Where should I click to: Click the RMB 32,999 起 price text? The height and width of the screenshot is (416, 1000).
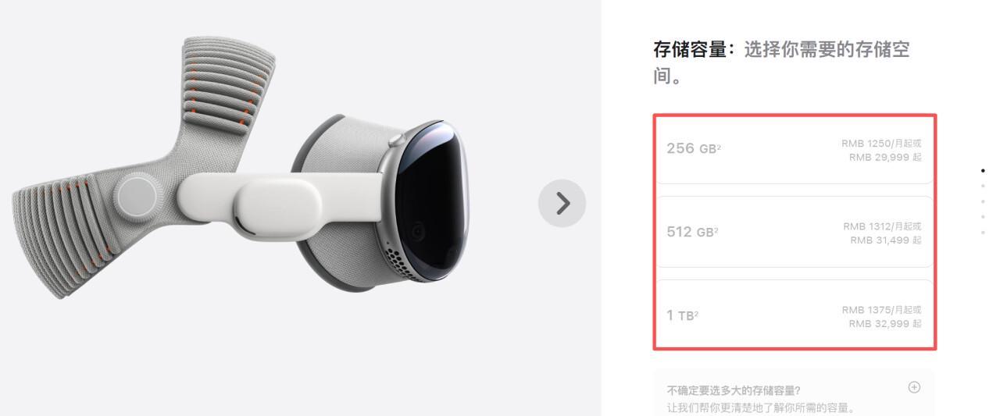click(x=885, y=323)
